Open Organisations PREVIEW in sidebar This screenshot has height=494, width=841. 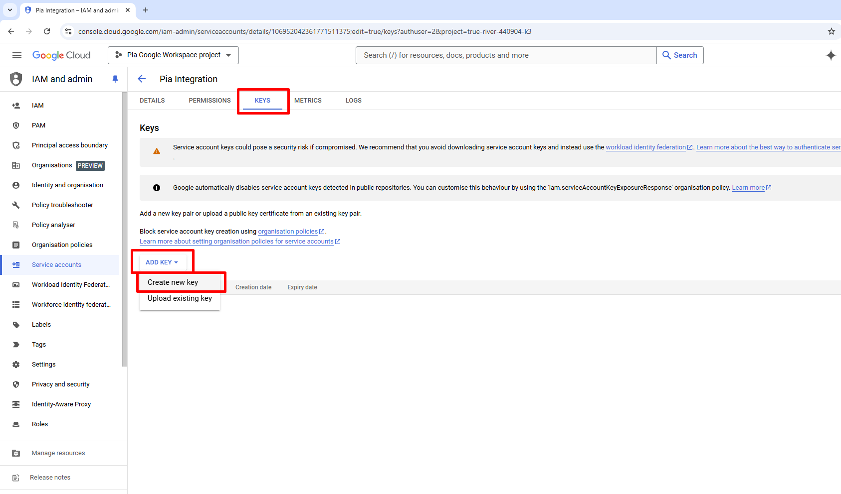coord(60,165)
